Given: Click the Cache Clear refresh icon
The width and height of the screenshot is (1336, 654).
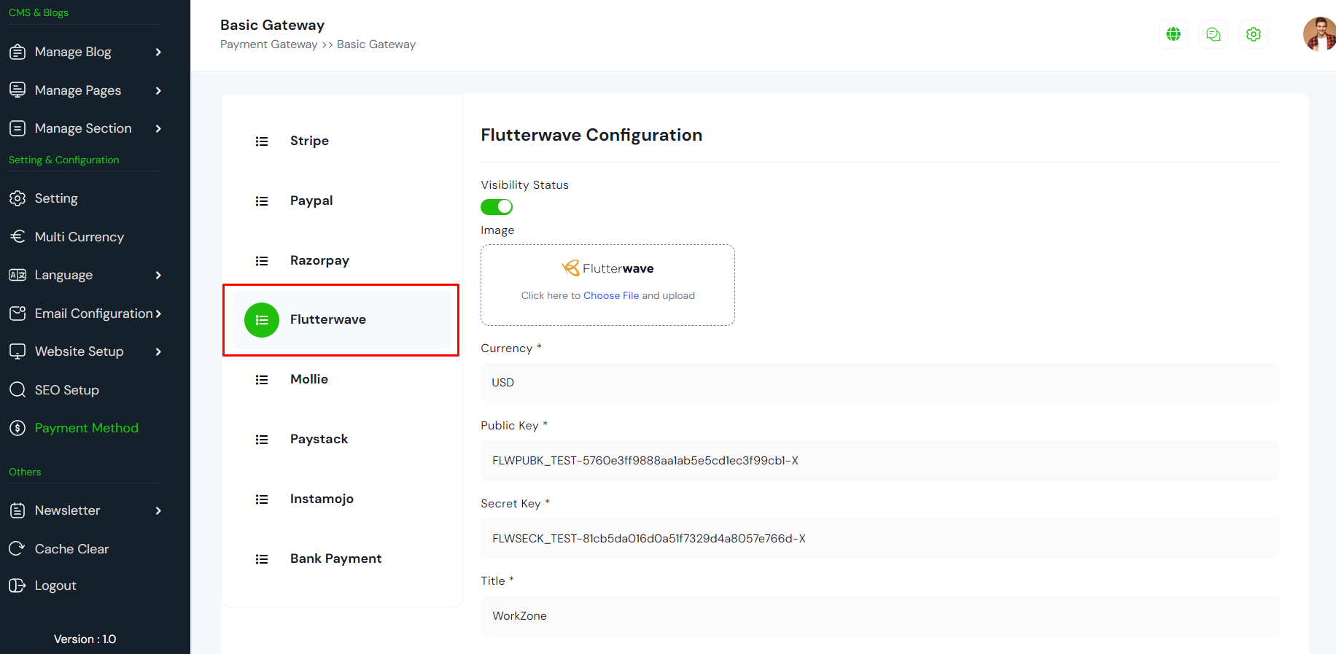Looking at the screenshot, I should click(18, 548).
